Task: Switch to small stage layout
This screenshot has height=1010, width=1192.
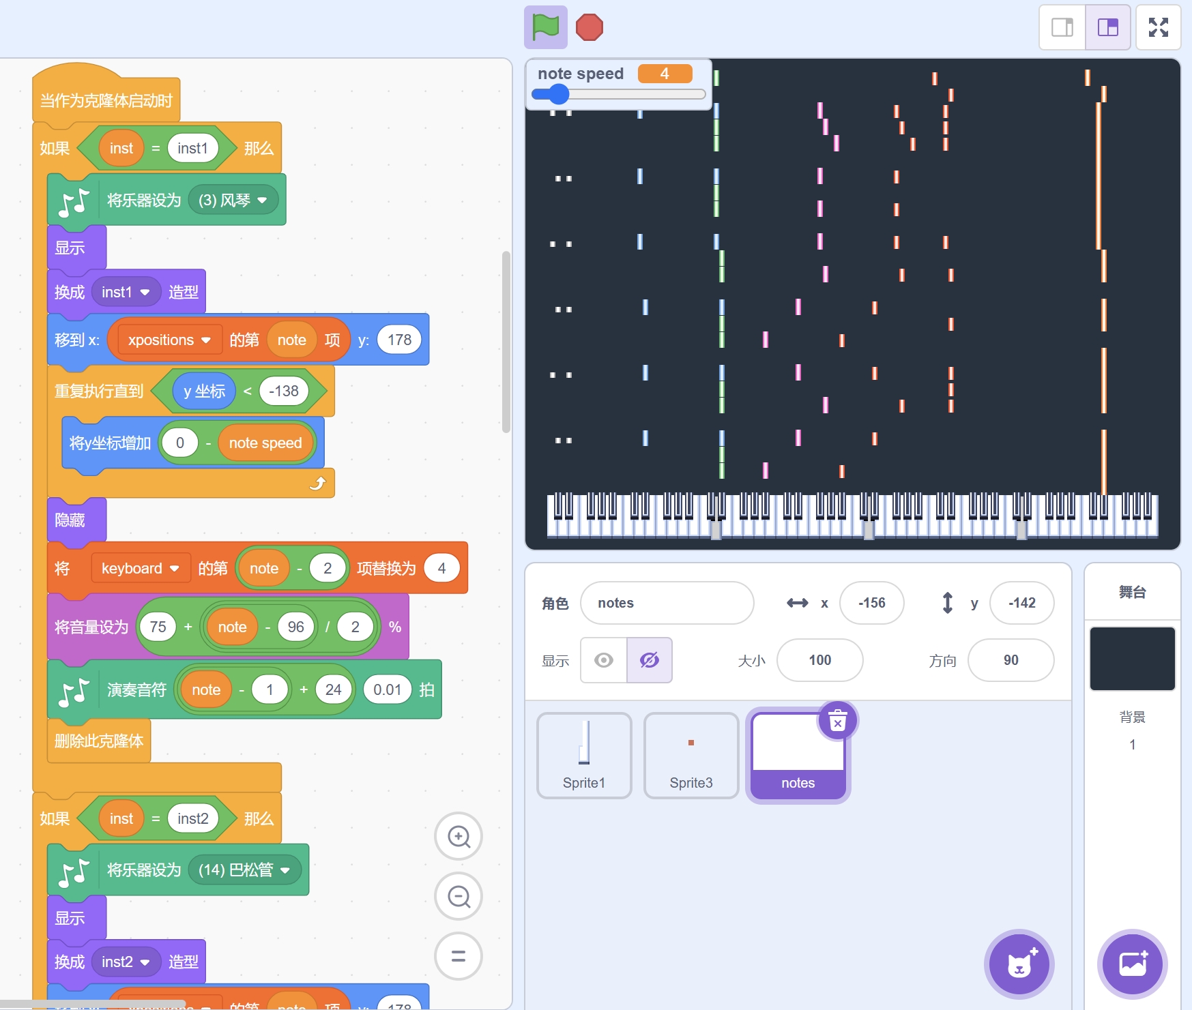Action: pos(1062,27)
